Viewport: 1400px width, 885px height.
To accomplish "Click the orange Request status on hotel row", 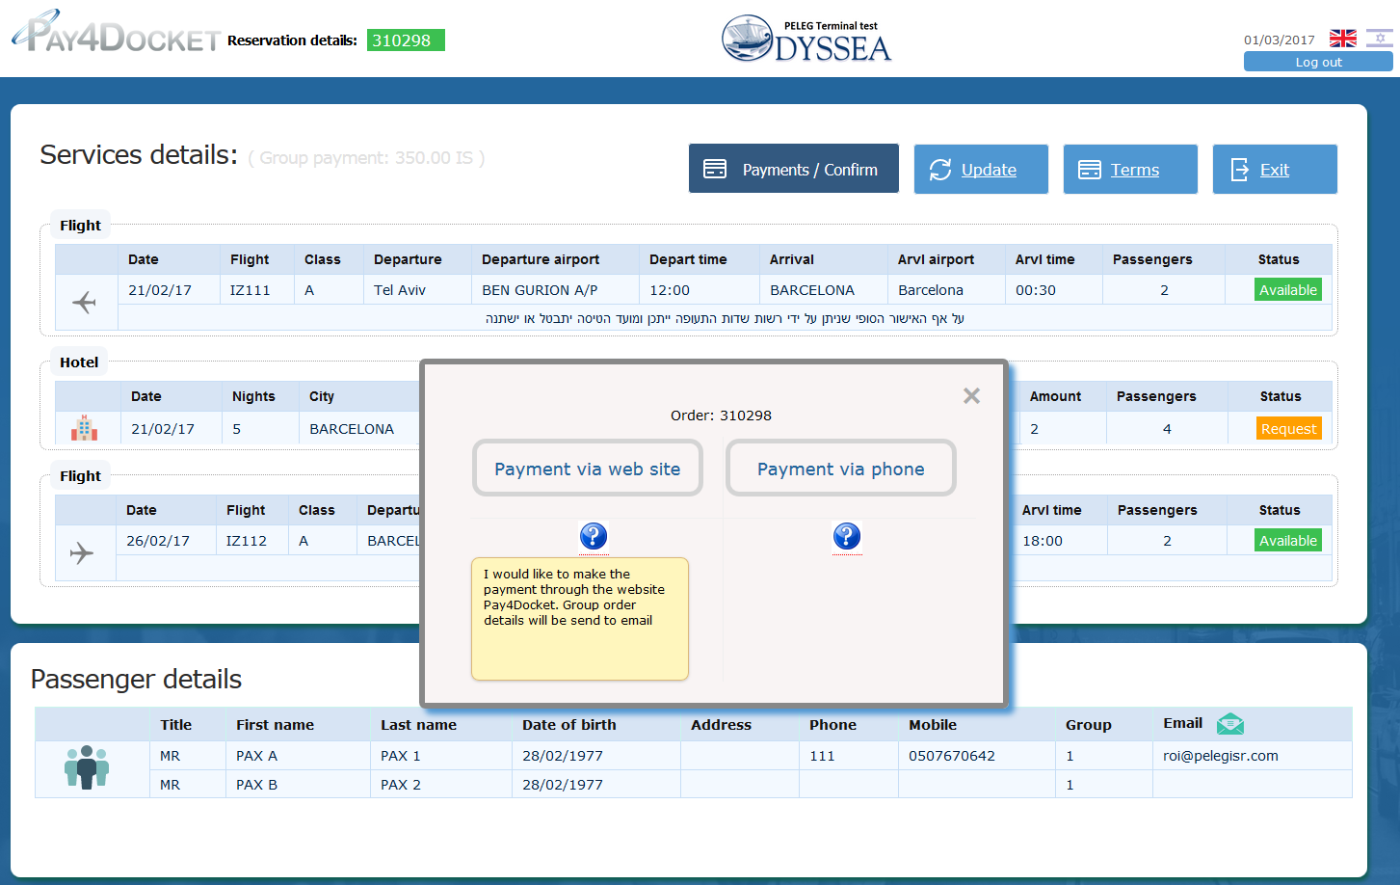I will [x=1289, y=428].
